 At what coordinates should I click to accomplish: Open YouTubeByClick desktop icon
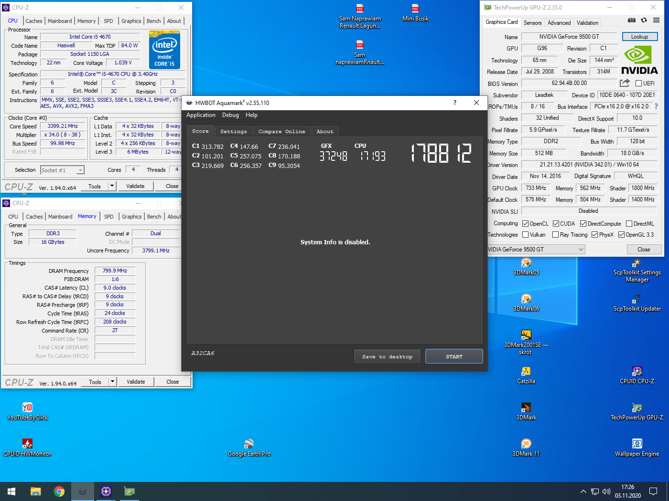click(x=27, y=412)
